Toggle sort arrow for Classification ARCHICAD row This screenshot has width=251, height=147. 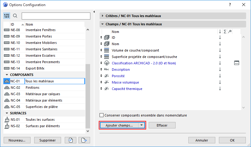[x=220, y=63]
